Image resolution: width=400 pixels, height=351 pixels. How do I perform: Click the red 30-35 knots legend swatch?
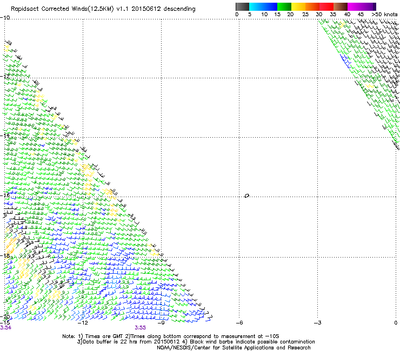tap(326, 6)
